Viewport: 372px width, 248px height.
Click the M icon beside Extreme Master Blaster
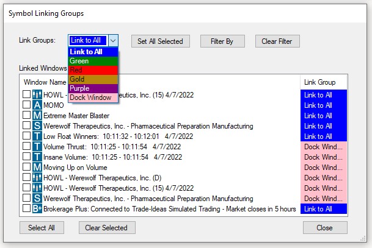37,116
